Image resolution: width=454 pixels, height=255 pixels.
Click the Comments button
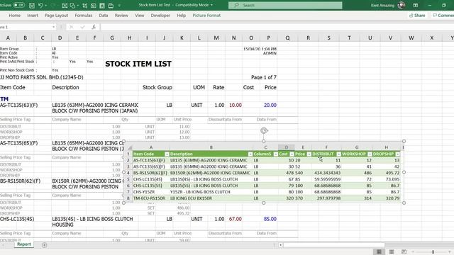pos(443,16)
